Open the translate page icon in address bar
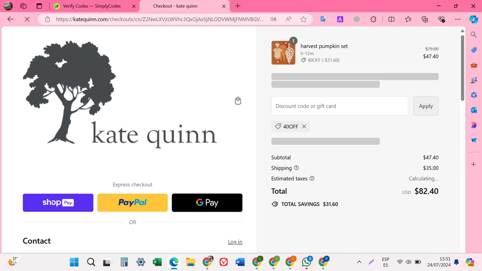This screenshot has width=482, height=271. [x=273, y=19]
